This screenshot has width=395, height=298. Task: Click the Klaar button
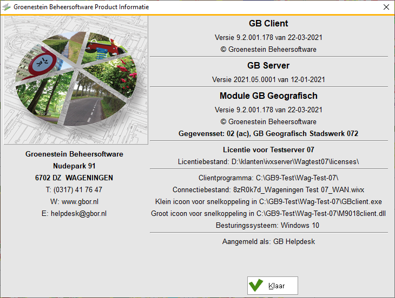pos(273,286)
